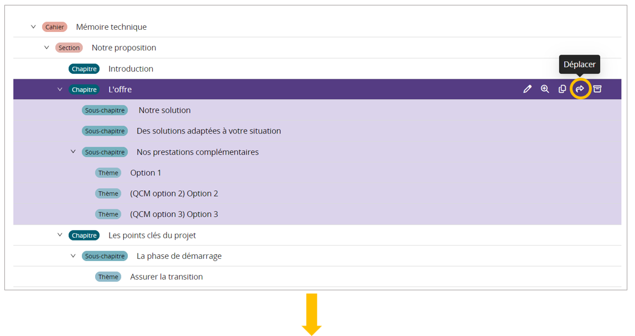
Task: Click the Déplacer move arrow icon
Action: [x=580, y=89]
